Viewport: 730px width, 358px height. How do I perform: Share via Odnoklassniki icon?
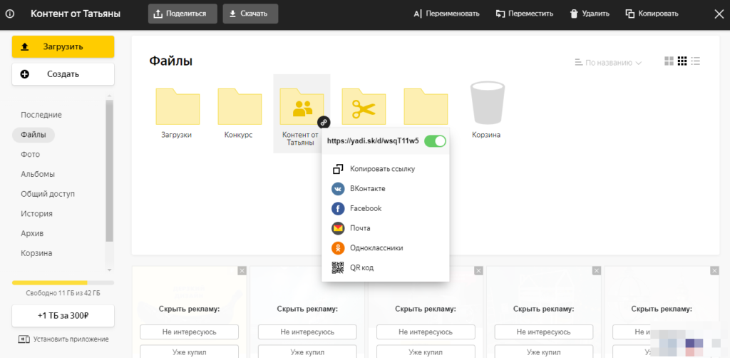point(338,248)
